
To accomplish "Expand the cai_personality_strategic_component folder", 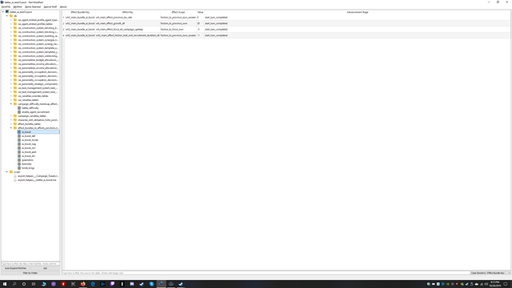I will (10, 84).
